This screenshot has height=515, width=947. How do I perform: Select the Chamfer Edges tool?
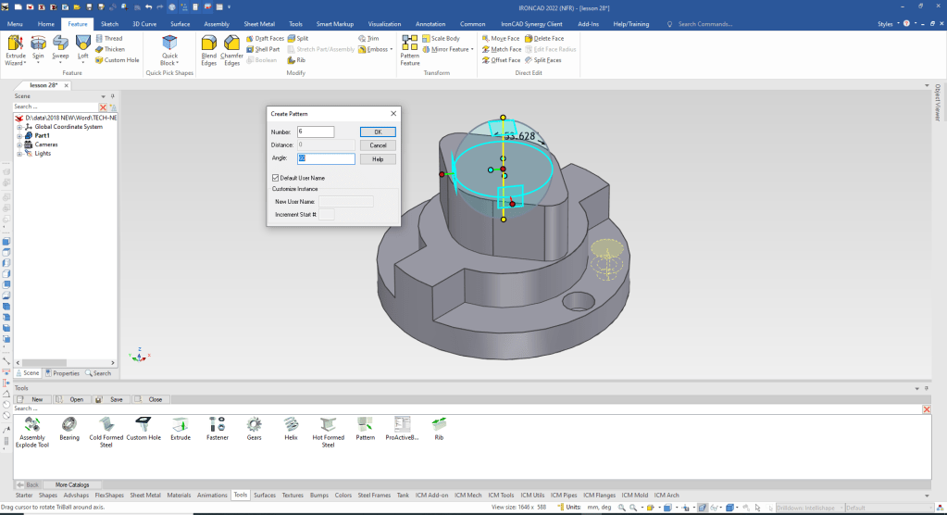[x=231, y=44]
